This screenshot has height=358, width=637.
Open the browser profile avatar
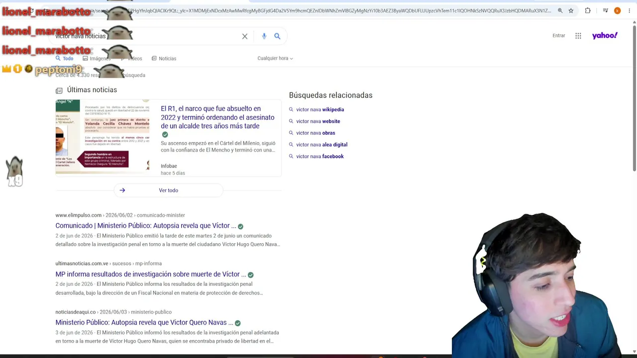[617, 10]
